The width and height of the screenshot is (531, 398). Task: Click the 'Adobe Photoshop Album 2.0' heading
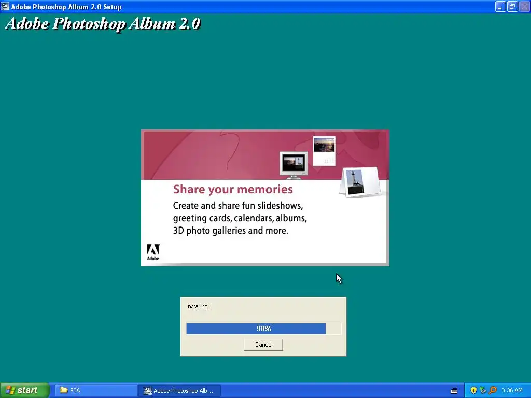coord(103,24)
